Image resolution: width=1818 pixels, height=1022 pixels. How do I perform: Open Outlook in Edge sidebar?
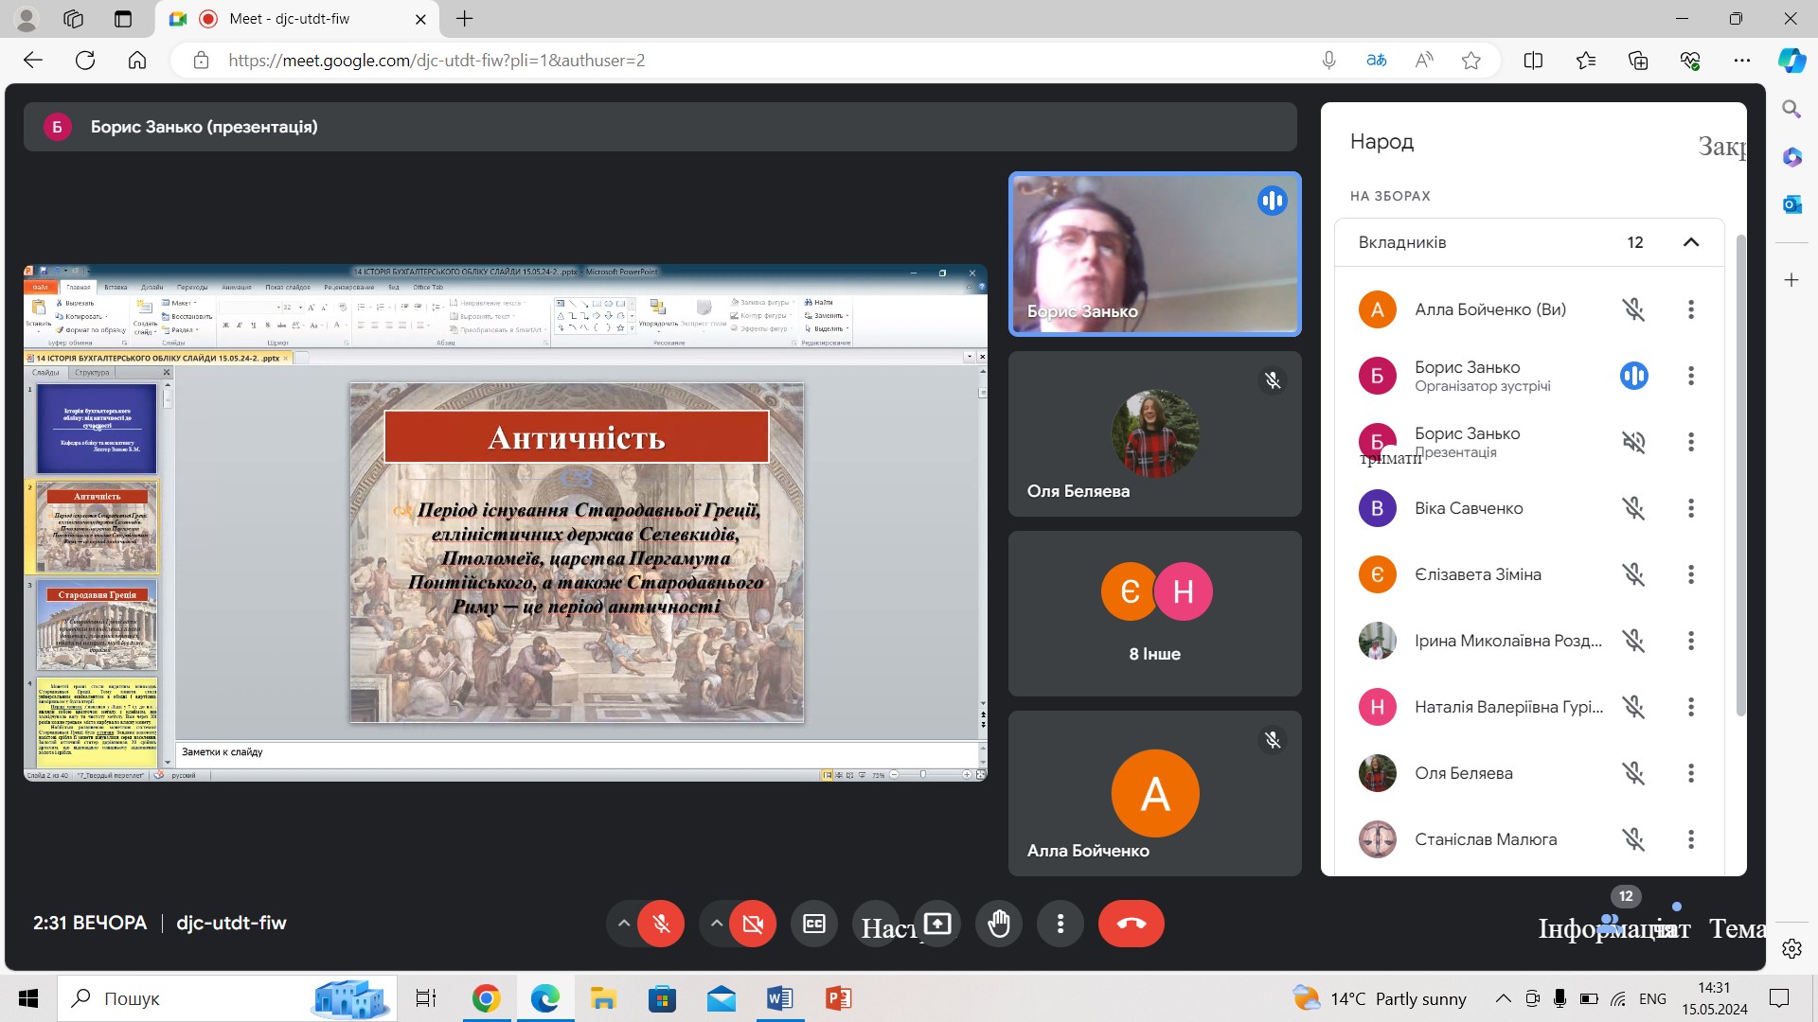click(x=1791, y=204)
